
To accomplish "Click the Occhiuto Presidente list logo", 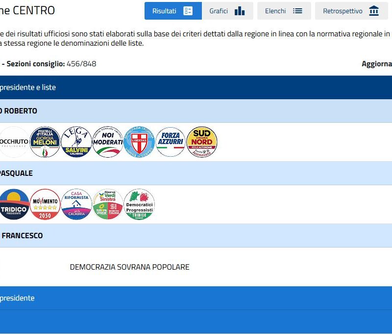I will click(x=14, y=142).
